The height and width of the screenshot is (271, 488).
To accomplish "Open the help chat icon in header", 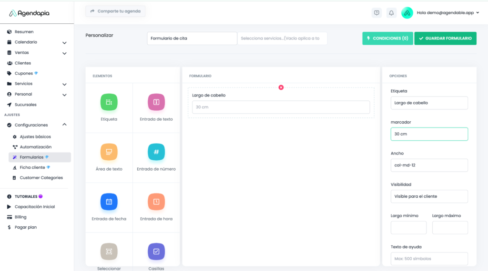I will pos(376,13).
